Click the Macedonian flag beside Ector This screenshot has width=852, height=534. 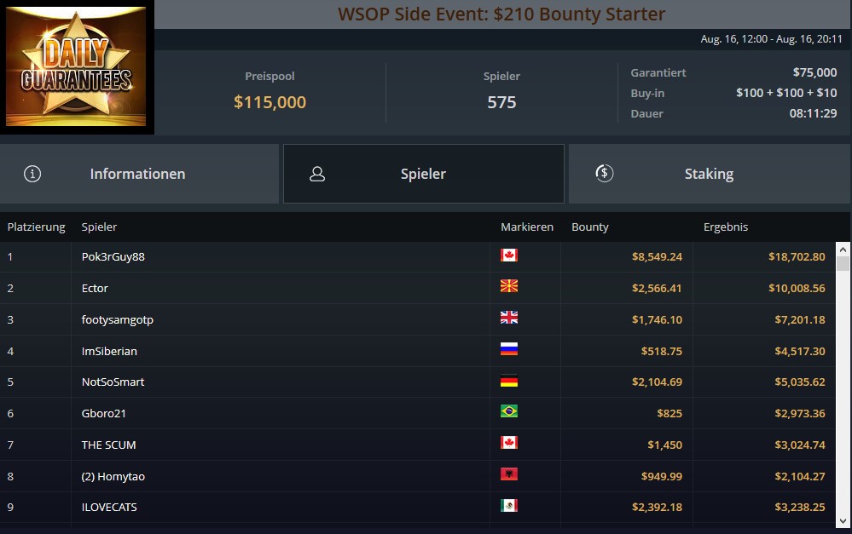coord(509,286)
